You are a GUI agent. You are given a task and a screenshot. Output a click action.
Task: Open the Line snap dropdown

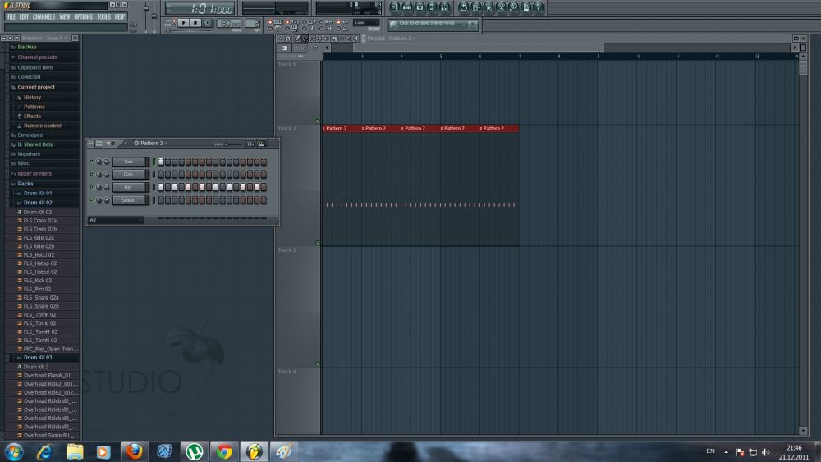tap(366, 22)
